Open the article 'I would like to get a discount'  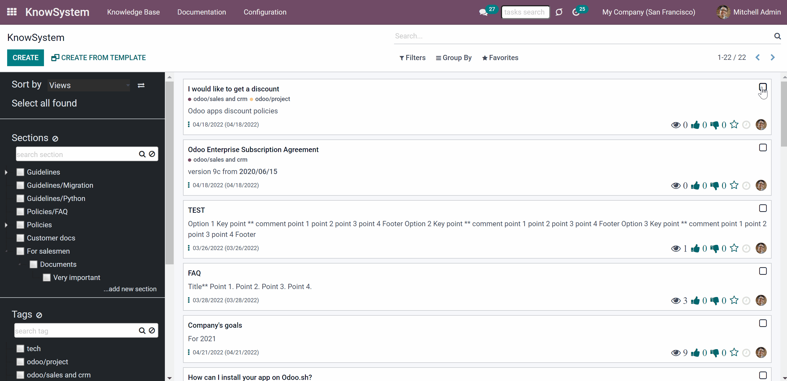click(233, 89)
